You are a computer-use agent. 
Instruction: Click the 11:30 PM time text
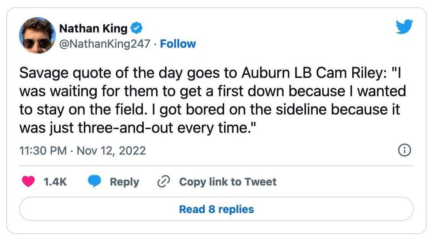pos(43,151)
